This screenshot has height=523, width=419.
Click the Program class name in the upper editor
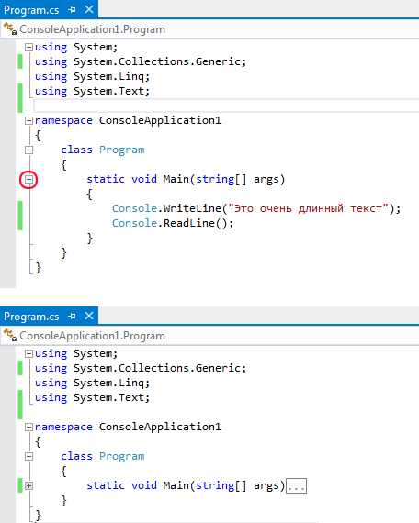[x=122, y=150]
